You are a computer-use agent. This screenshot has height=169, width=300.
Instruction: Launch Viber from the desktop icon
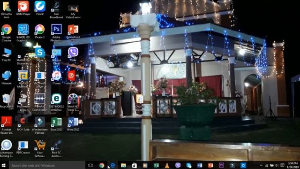[x=73, y=54]
